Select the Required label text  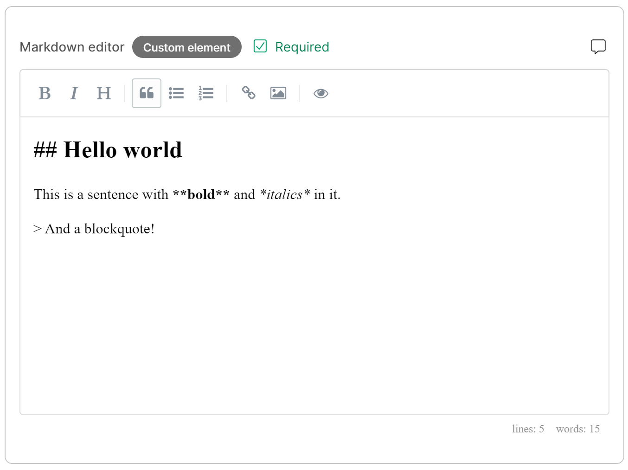click(302, 46)
